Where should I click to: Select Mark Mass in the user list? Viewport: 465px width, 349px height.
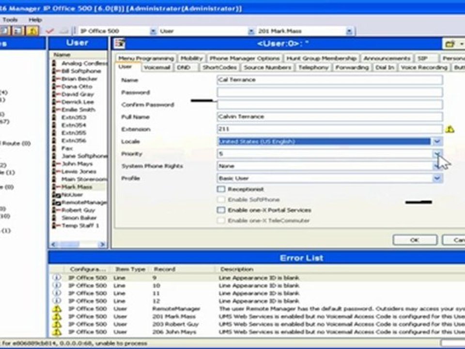(77, 187)
